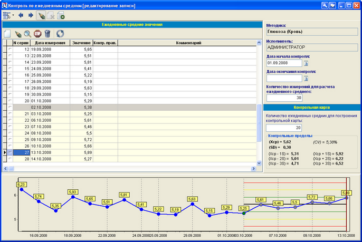The width and height of the screenshot is (362, 242).
Task: Click measurements count field showing 30
Action: click(284, 98)
